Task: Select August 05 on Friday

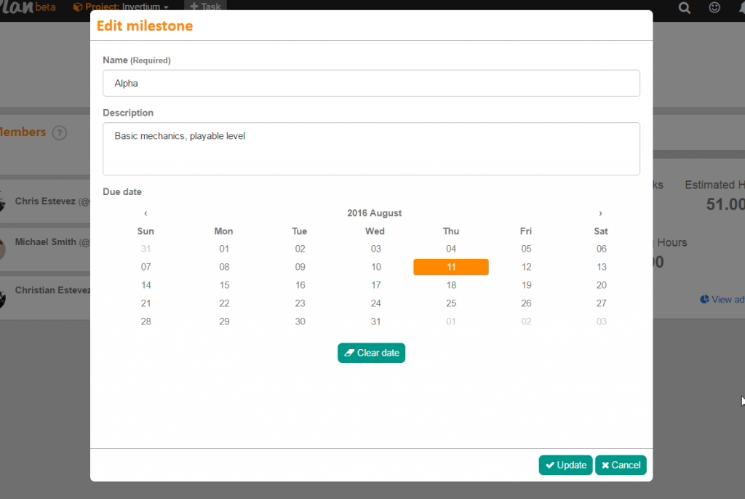Action: point(526,249)
